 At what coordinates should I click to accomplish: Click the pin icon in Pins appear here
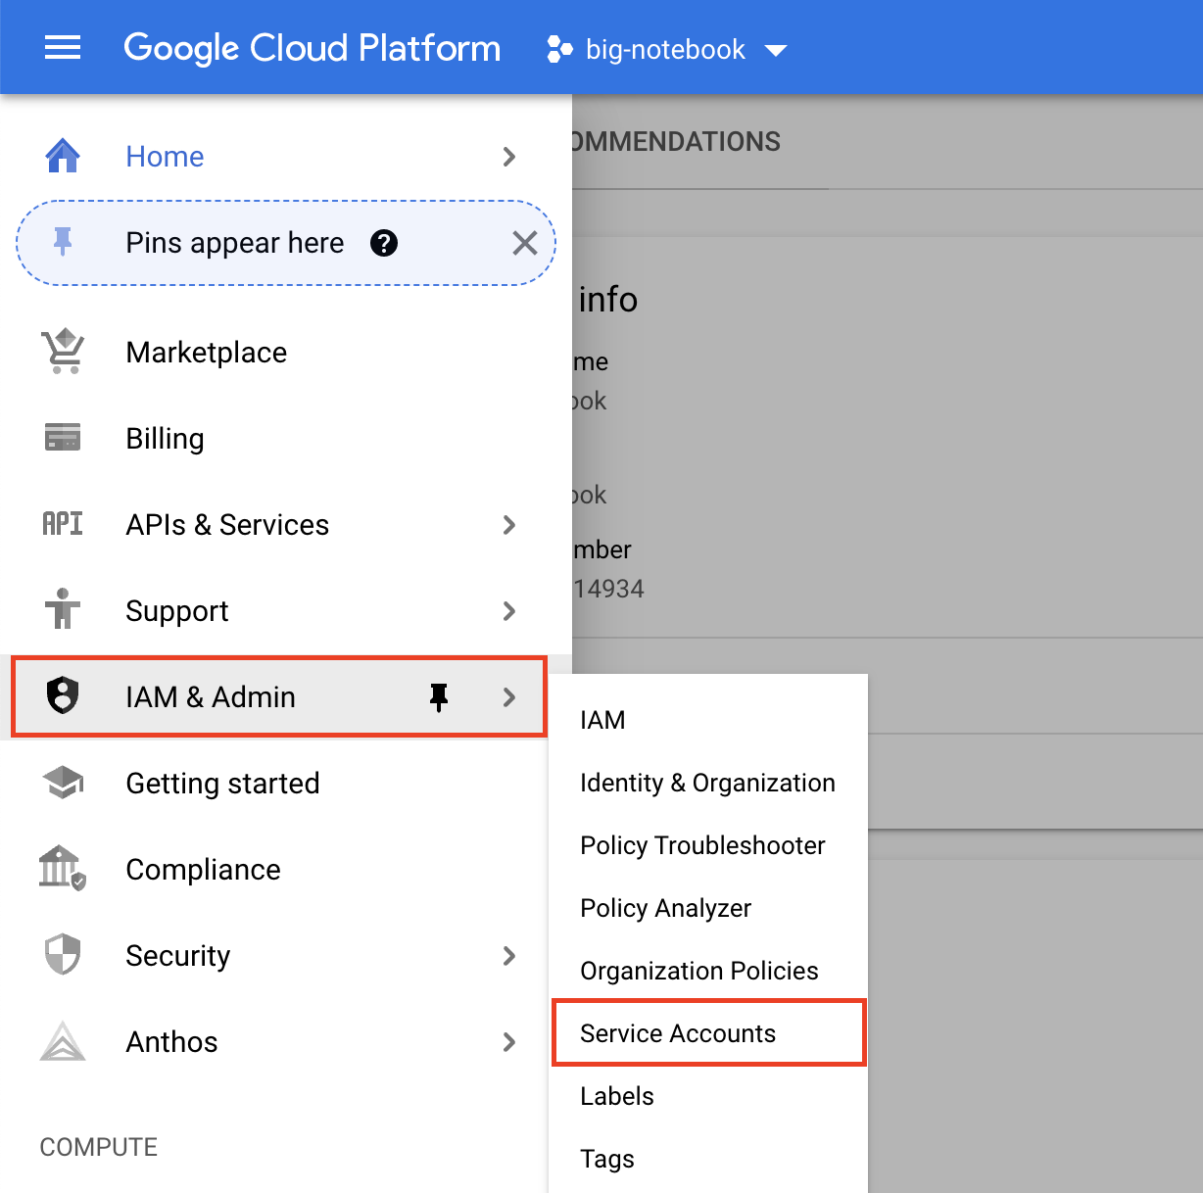pyautogui.click(x=63, y=241)
